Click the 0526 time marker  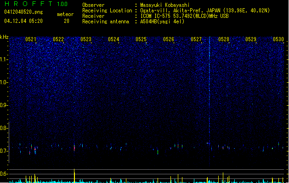[169, 39]
